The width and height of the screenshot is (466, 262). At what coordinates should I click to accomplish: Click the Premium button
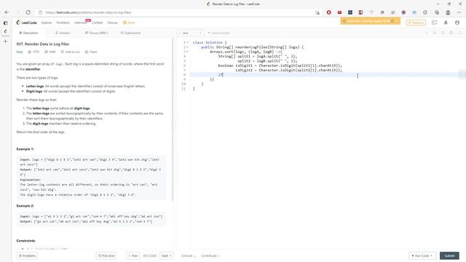click(x=416, y=23)
